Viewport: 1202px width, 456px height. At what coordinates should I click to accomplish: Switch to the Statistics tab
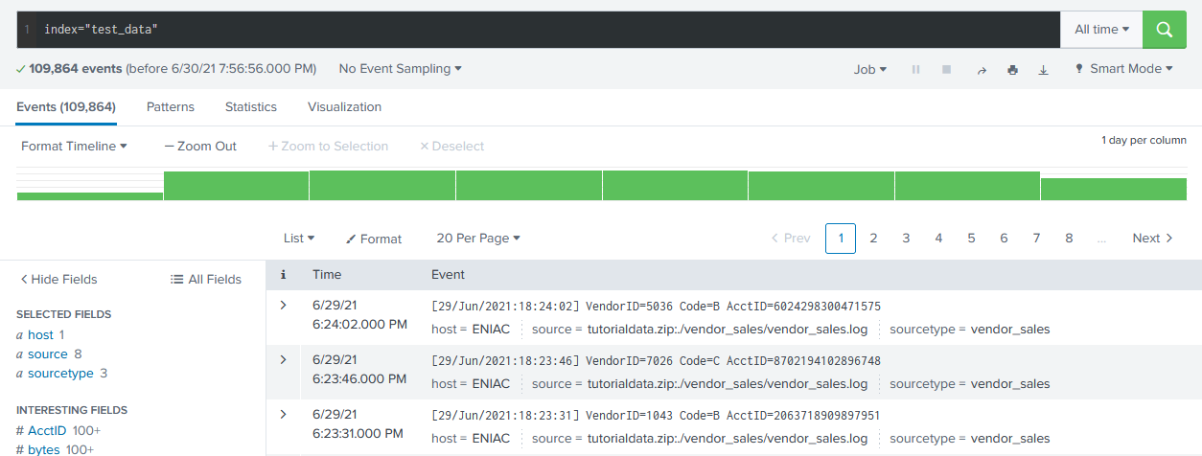[x=251, y=107]
